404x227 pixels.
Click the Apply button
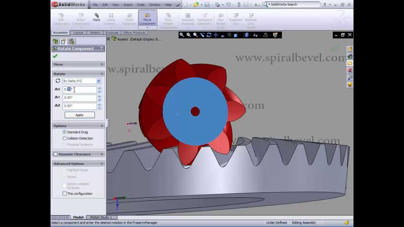tap(80, 115)
